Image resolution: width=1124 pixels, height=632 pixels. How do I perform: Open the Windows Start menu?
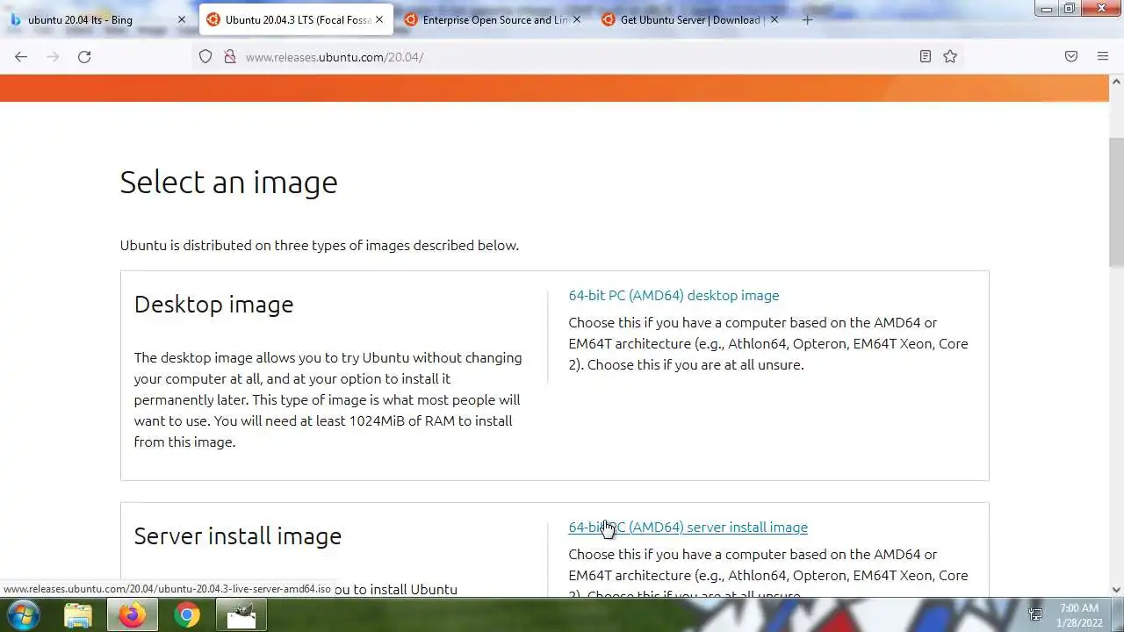pyautogui.click(x=23, y=615)
